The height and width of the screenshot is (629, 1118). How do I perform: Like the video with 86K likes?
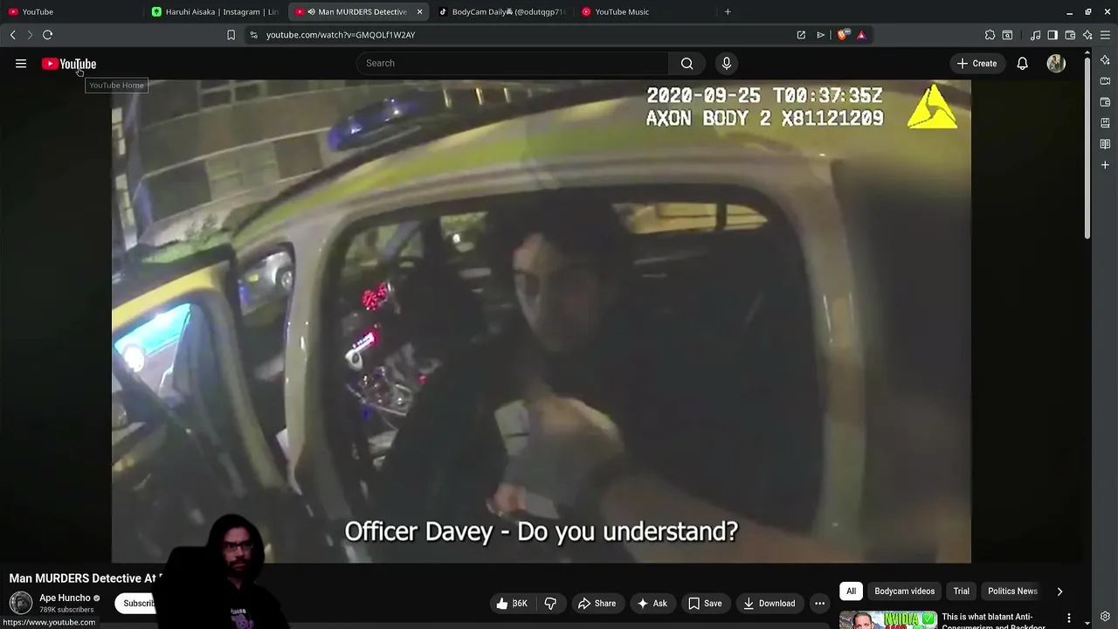click(x=512, y=604)
